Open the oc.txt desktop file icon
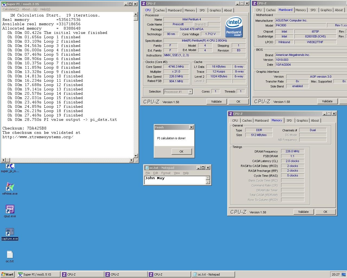Screen dimensions: 347x278 point(10,256)
